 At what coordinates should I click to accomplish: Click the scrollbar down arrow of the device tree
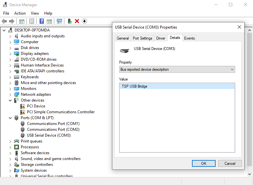coord(249,174)
